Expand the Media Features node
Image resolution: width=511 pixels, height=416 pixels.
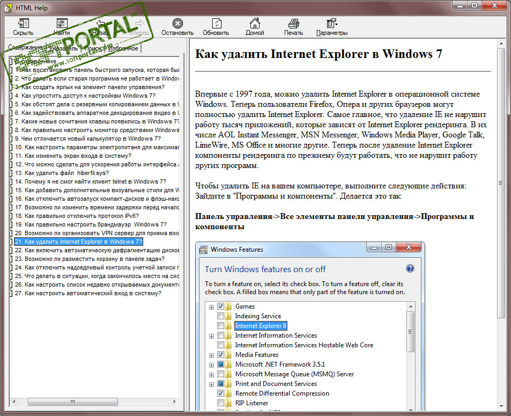coord(211,355)
